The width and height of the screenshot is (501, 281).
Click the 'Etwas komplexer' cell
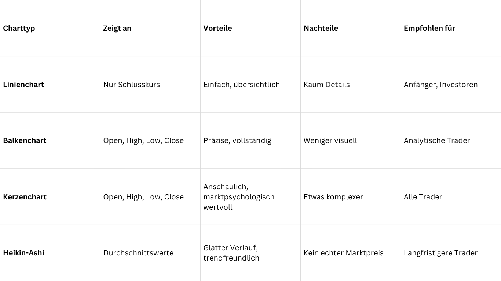click(x=333, y=197)
